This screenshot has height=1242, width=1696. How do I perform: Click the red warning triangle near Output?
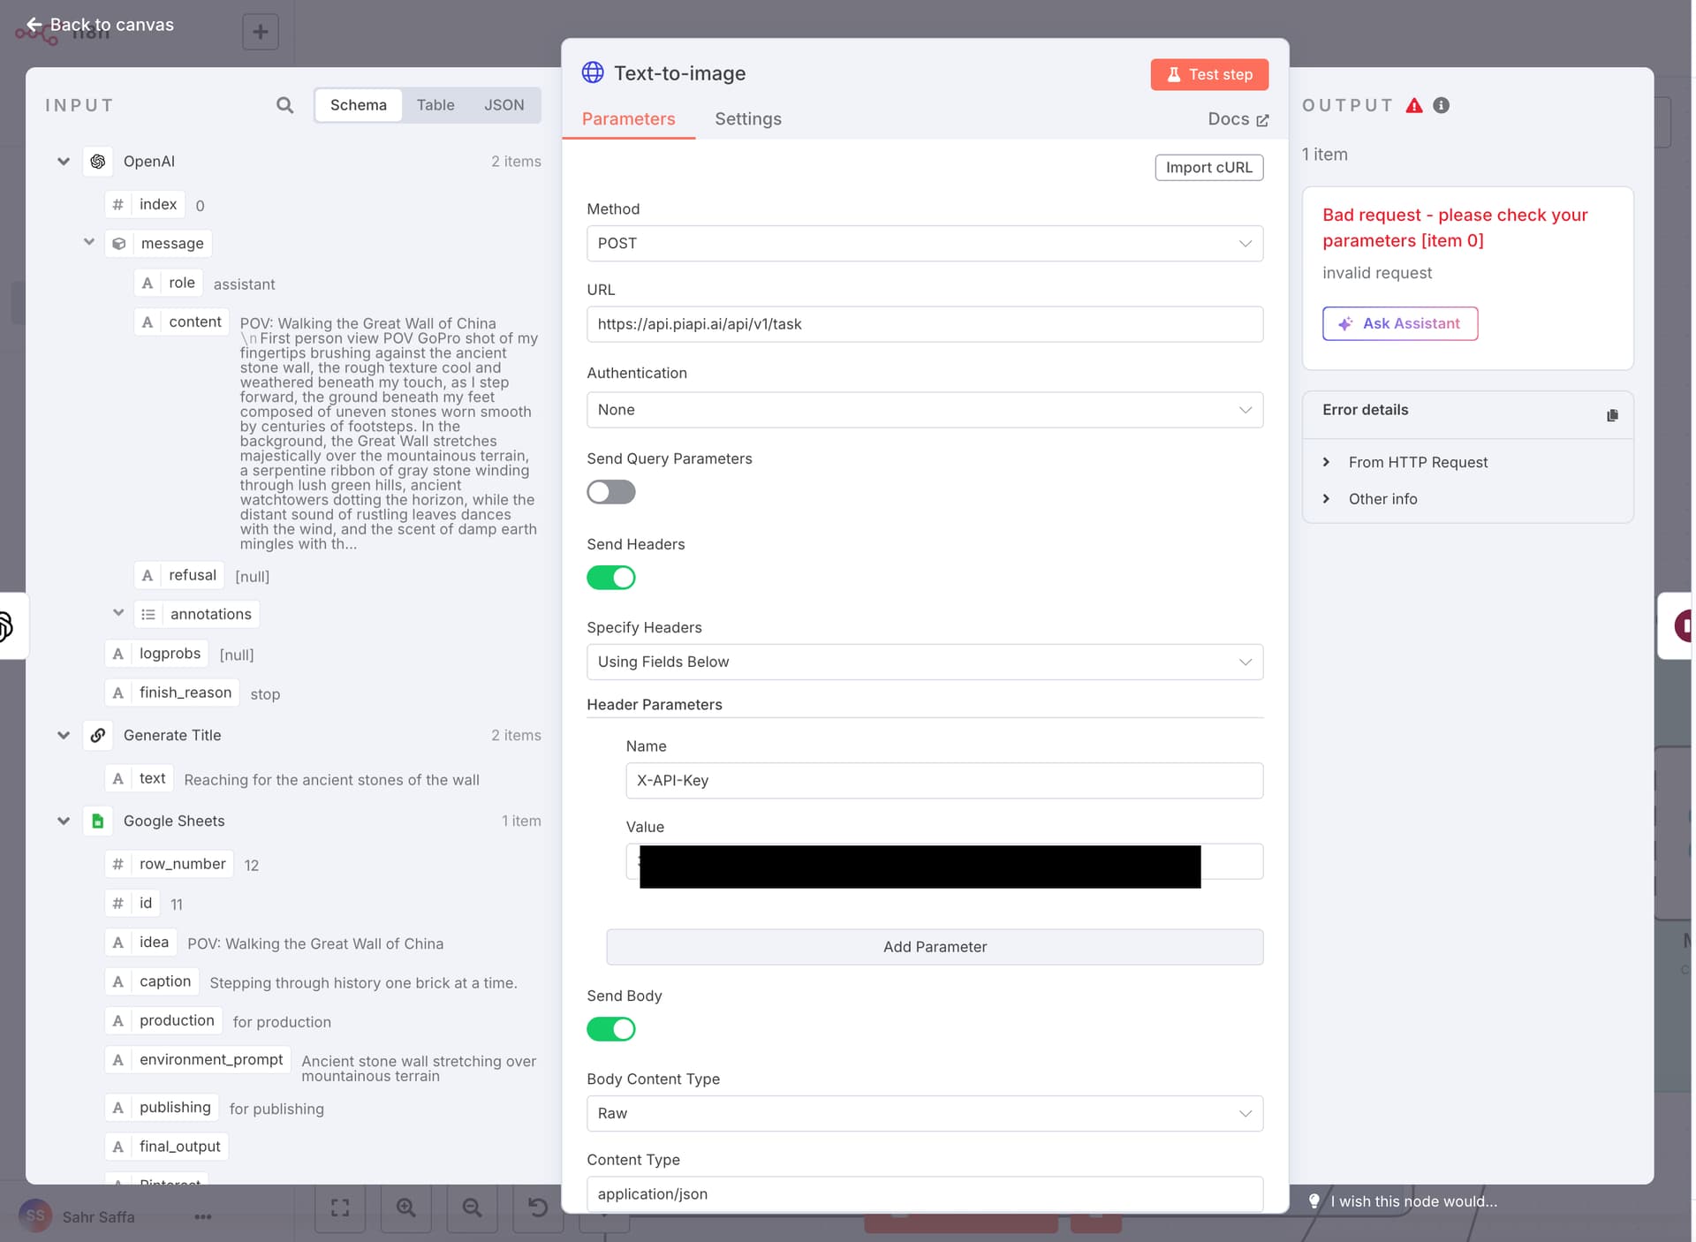1414,105
